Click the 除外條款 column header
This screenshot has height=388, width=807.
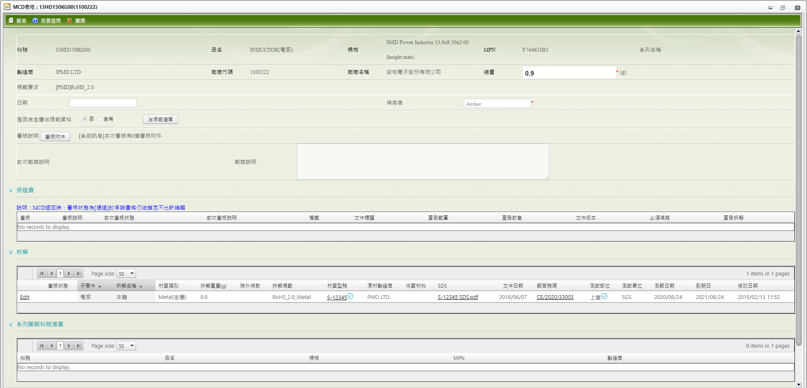[250, 286]
